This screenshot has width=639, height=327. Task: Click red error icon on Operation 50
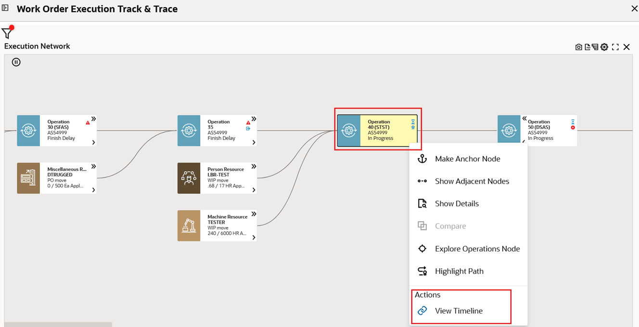tap(573, 127)
